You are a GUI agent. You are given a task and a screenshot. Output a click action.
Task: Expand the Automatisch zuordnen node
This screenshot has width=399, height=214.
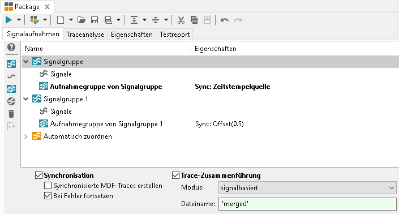click(25, 136)
